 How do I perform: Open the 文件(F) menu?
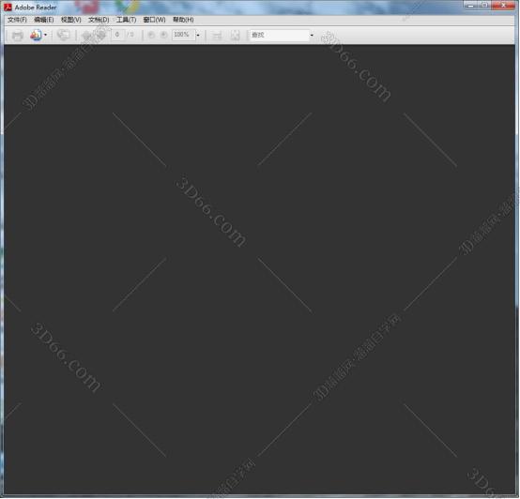(17, 20)
